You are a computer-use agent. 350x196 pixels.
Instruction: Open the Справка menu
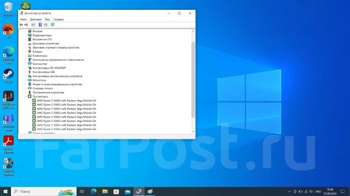59,20
